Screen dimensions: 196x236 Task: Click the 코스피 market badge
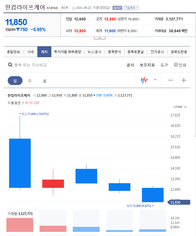point(65,8)
